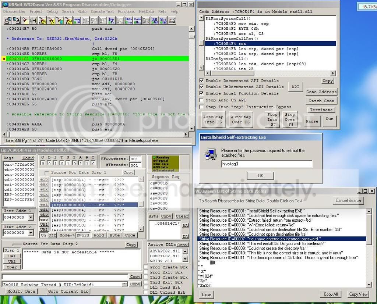377x304 pixels.
Task: Open Imp Fn imported functions icon
Action: point(111,21)
